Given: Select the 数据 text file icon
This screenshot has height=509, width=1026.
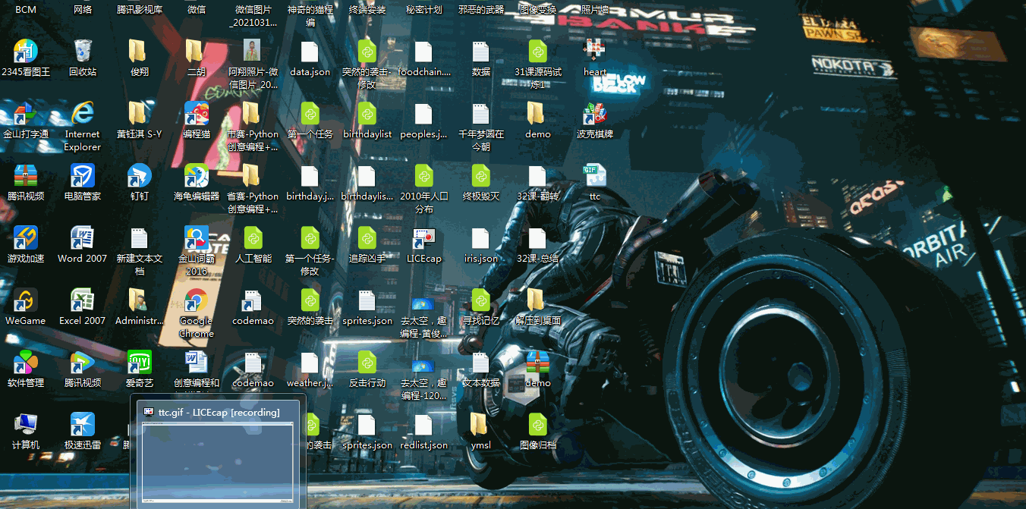Looking at the screenshot, I should tap(481, 52).
